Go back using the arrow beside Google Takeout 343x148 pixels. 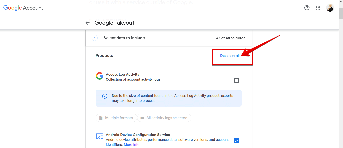(x=88, y=23)
